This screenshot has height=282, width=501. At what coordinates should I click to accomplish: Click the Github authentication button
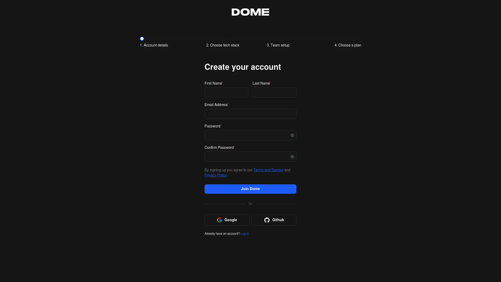click(274, 220)
